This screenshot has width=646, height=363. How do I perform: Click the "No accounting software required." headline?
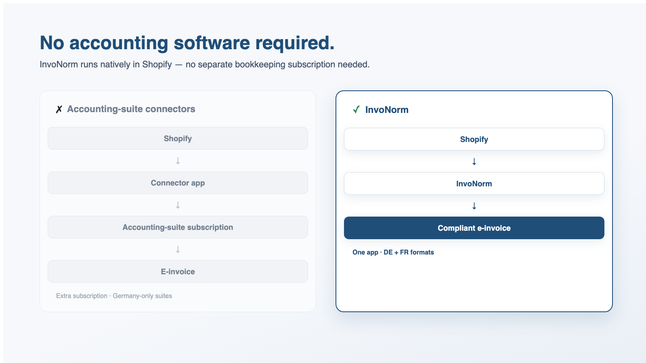(x=187, y=43)
